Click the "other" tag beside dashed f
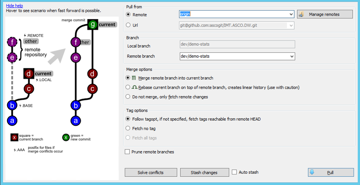Image resolution: width=360 pixels, height=185 pixels. (x=30, y=41)
